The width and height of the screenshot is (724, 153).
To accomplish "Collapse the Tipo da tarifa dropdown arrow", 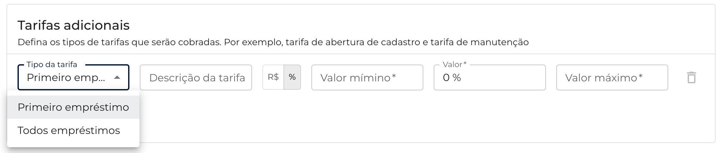I will tap(117, 77).
